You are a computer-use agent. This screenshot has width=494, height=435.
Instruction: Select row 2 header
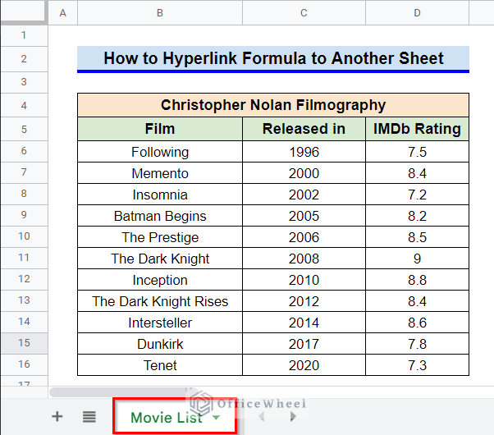pyautogui.click(x=24, y=59)
